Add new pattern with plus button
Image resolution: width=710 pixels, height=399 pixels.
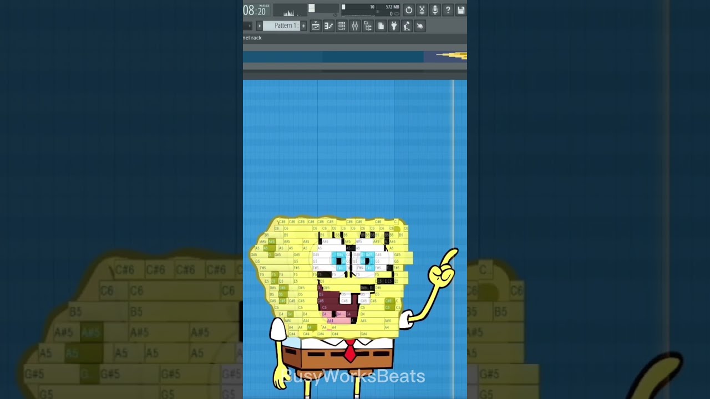303,26
